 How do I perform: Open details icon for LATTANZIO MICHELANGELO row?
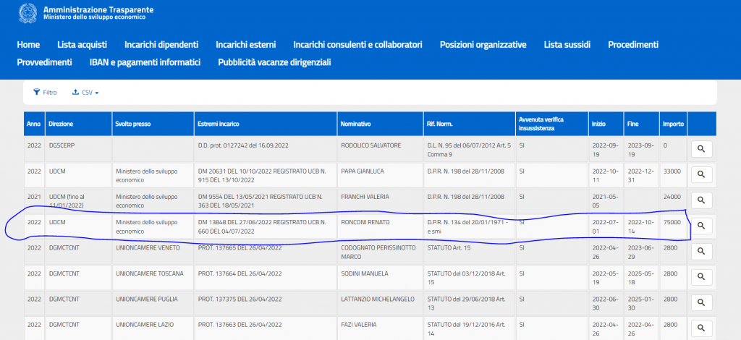tap(701, 302)
